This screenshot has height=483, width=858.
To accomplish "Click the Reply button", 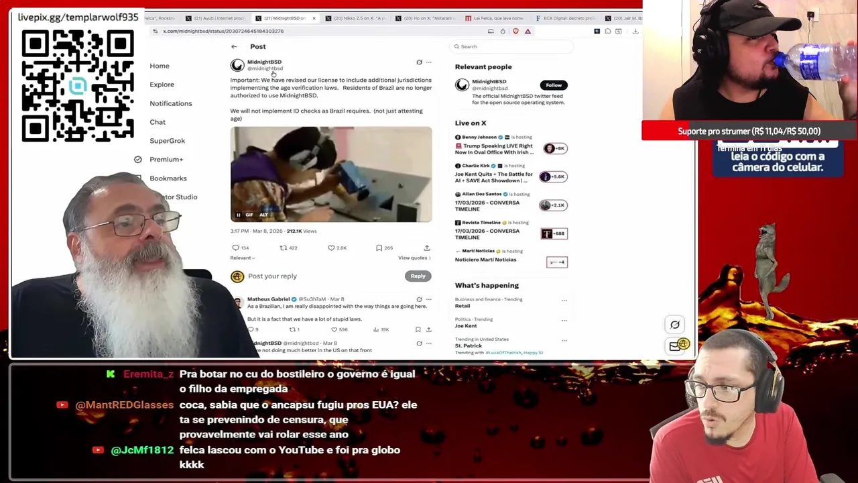I will point(418,276).
